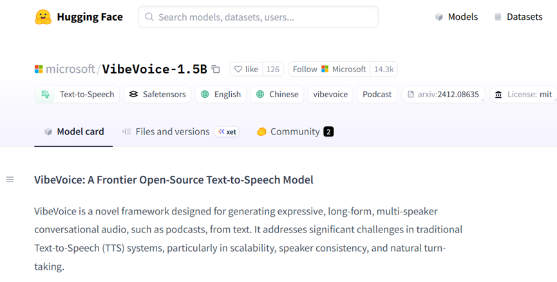Click the Microsoft logo beside microsoft/
This screenshot has height=282, width=557.
click(x=39, y=69)
